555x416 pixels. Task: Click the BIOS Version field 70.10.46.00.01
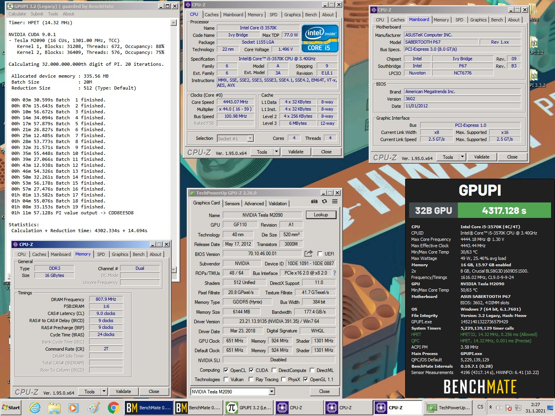click(262, 254)
